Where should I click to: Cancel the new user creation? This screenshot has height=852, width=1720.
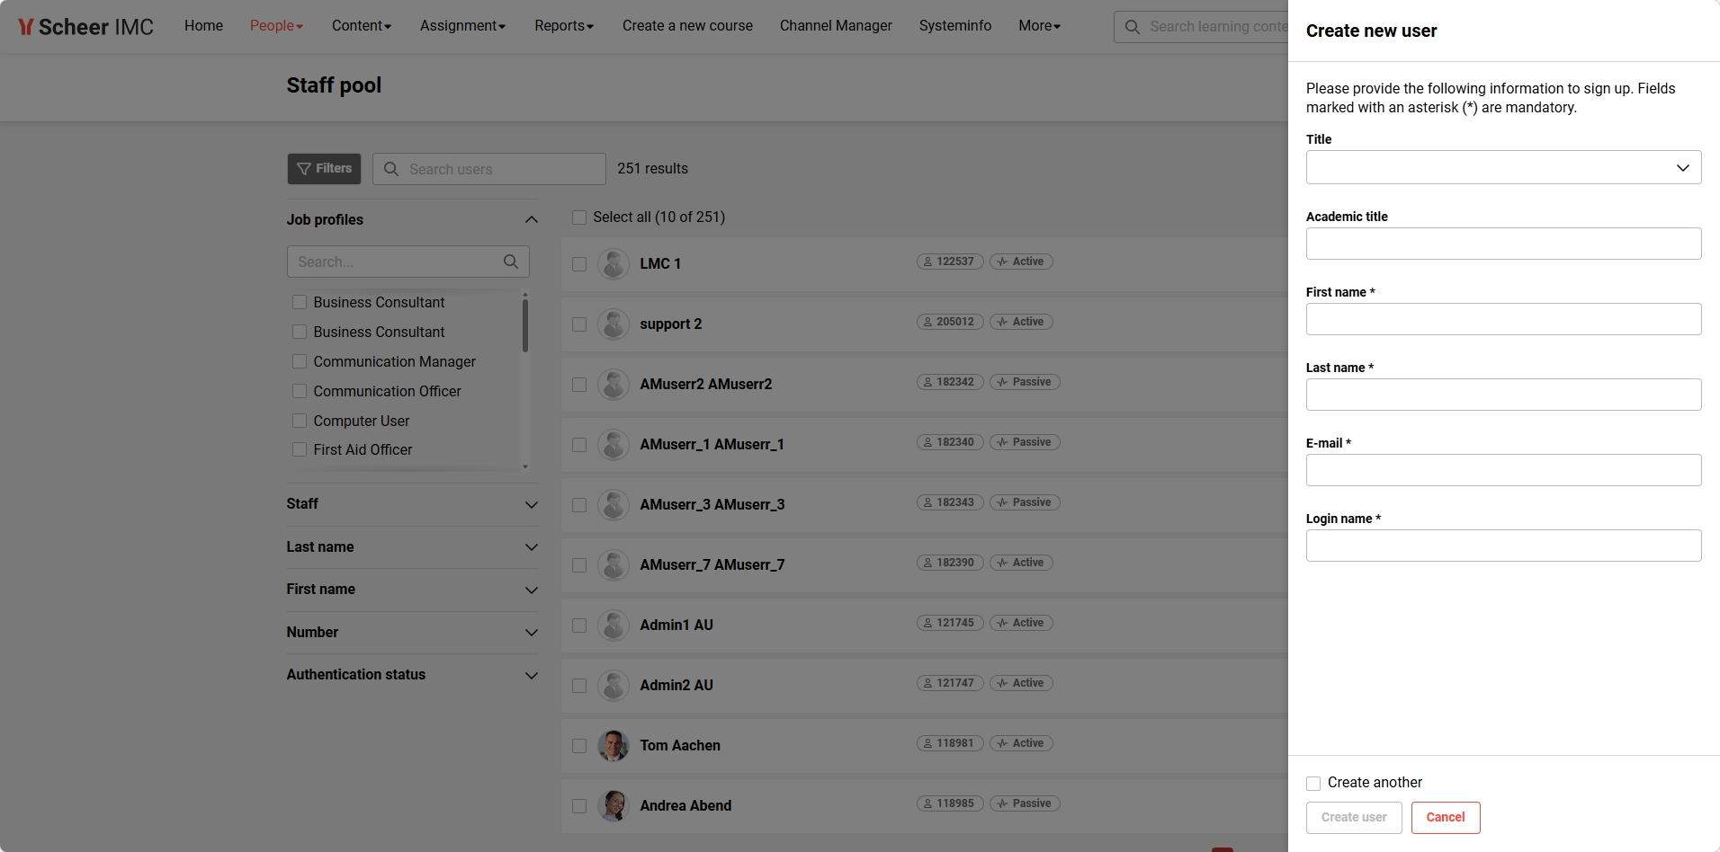1446,817
